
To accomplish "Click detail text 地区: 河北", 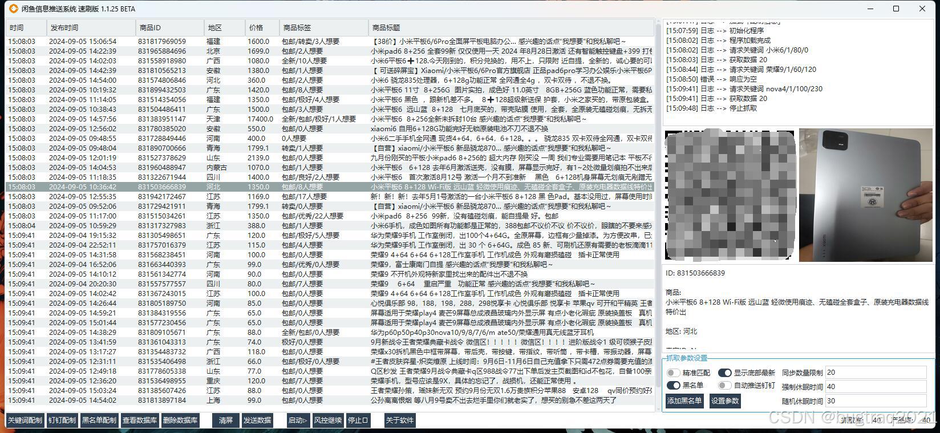I will coord(681,331).
